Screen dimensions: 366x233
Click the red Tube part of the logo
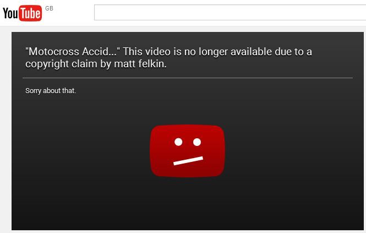coord(30,13)
